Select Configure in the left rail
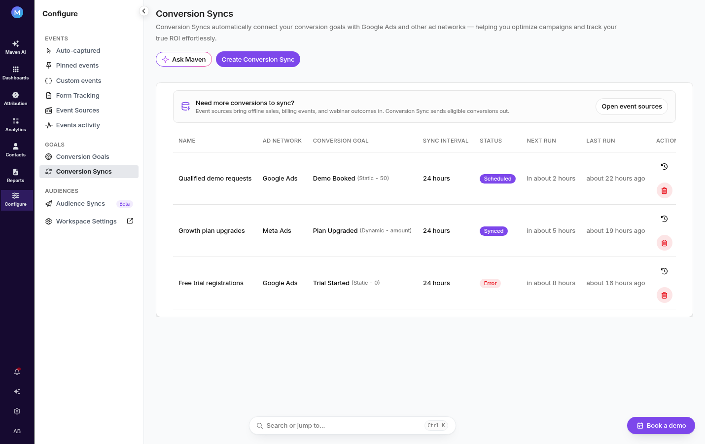705x444 pixels. coord(17,200)
